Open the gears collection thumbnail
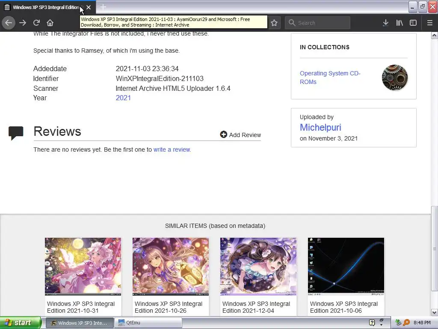The width and height of the screenshot is (438, 329). (x=395, y=78)
